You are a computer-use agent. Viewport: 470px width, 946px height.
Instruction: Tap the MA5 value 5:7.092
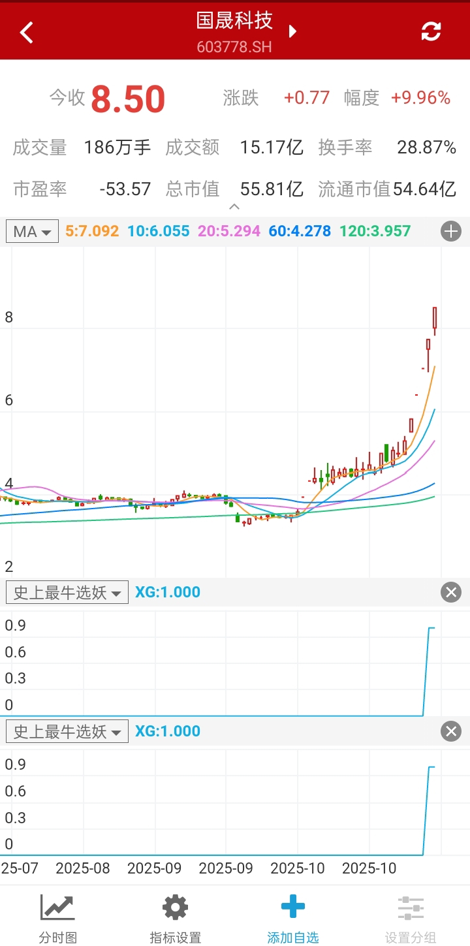[x=92, y=231]
